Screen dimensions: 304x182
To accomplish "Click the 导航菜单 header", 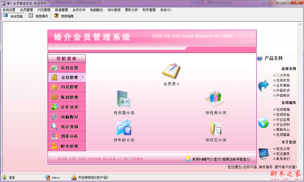I will click(x=66, y=58).
